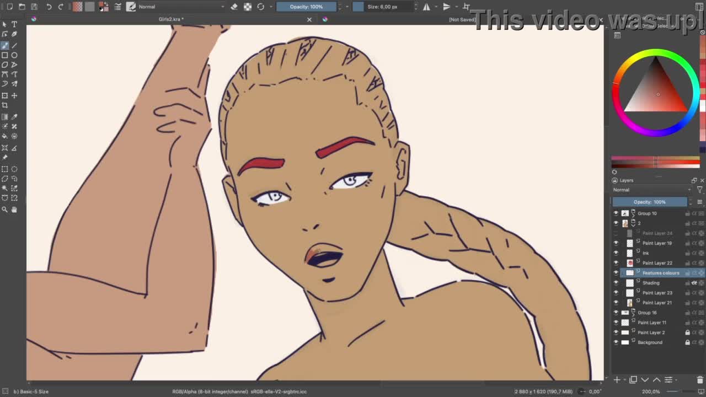This screenshot has height=397, width=706.
Task: Choose the Ellipse shape tool
Action: tap(14, 55)
